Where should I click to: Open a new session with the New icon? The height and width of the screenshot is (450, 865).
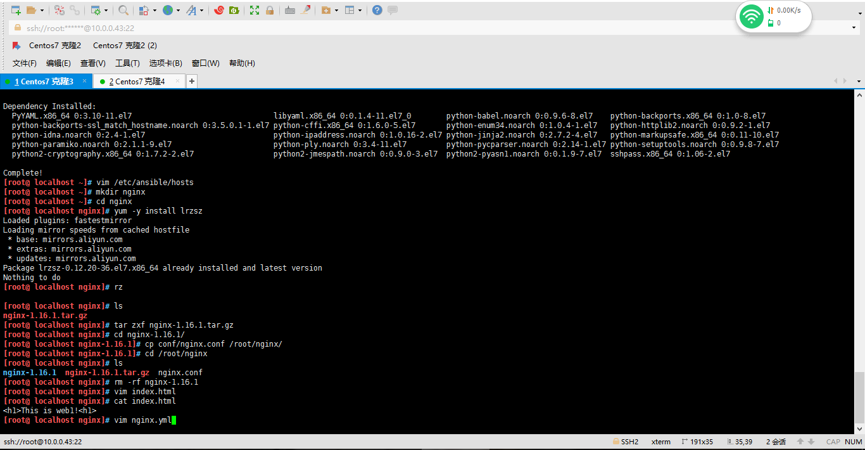pos(15,10)
